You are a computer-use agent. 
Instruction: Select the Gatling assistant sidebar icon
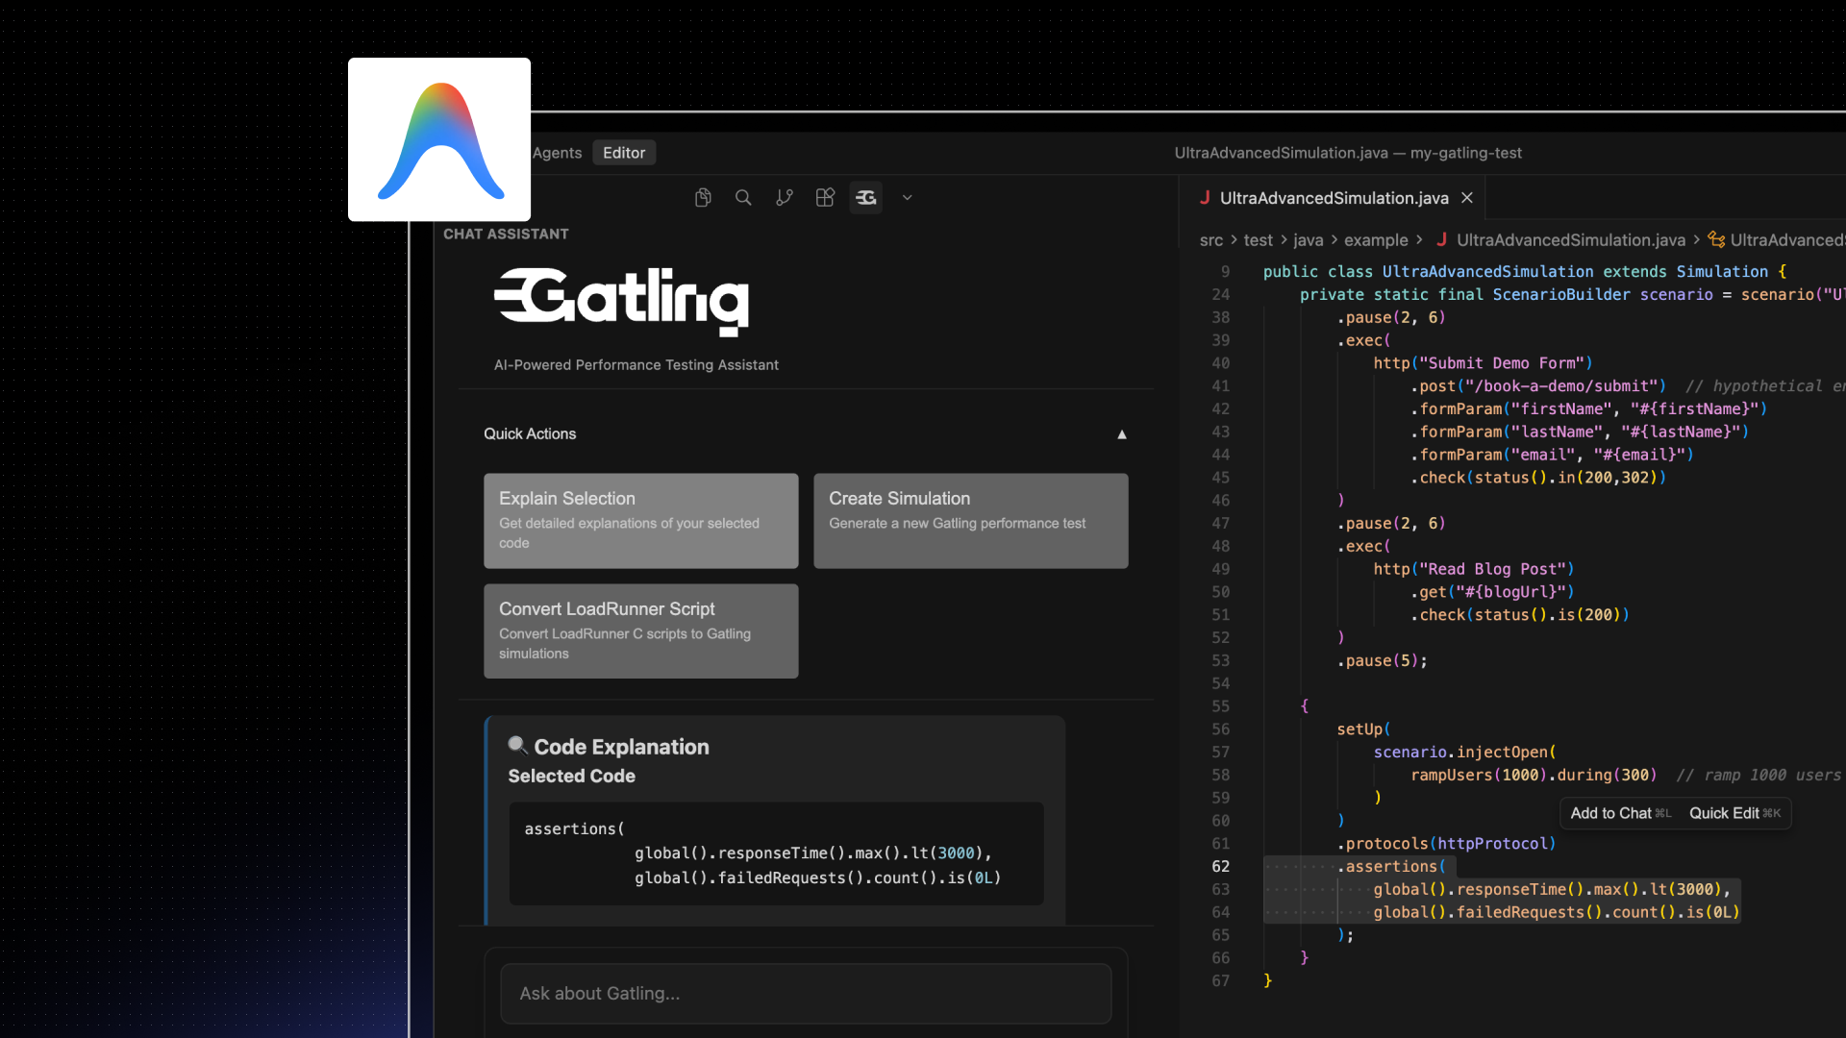click(x=865, y=197)
